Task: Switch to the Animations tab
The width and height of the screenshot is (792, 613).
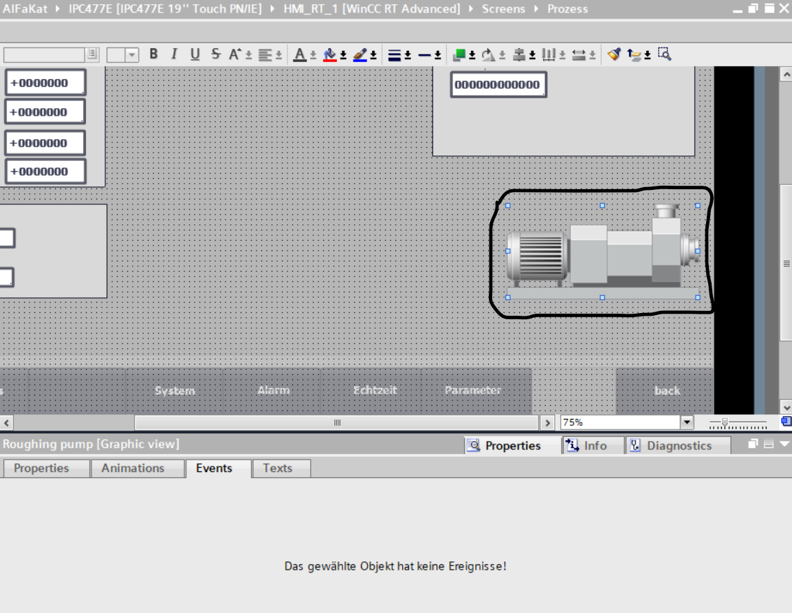Action: pos(133,469)
